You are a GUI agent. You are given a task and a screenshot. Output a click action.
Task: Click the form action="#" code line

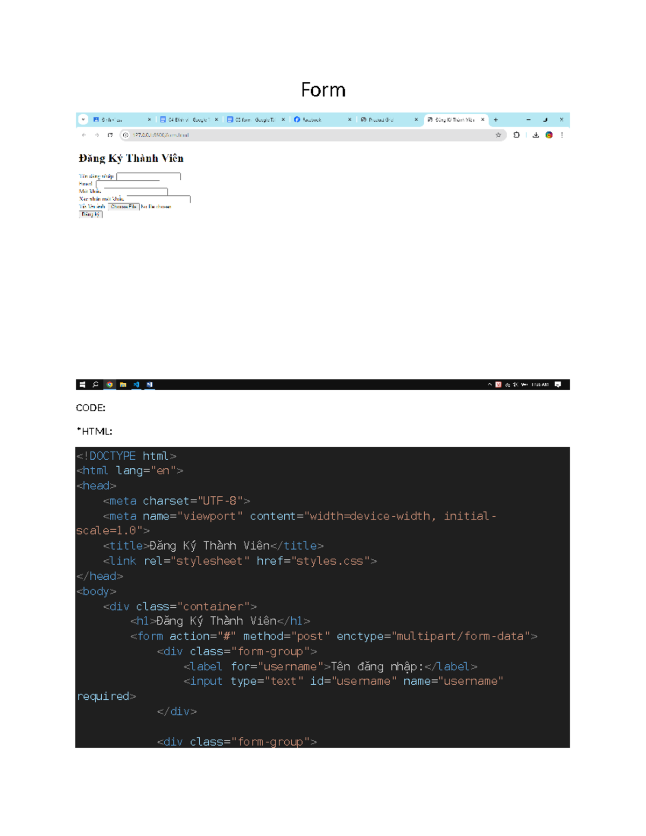334,636
